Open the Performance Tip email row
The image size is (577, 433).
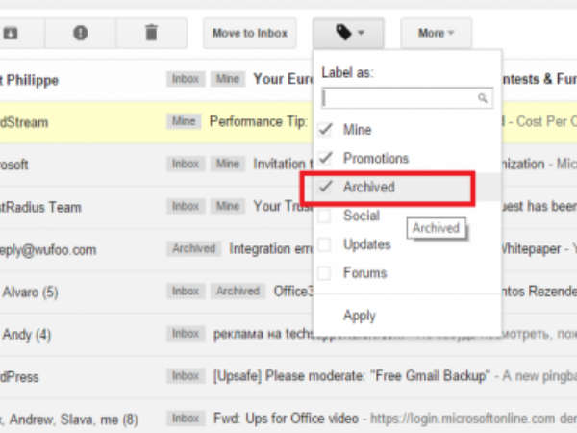click(258, 122)
